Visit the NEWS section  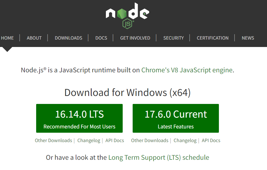tap(248, 38)
